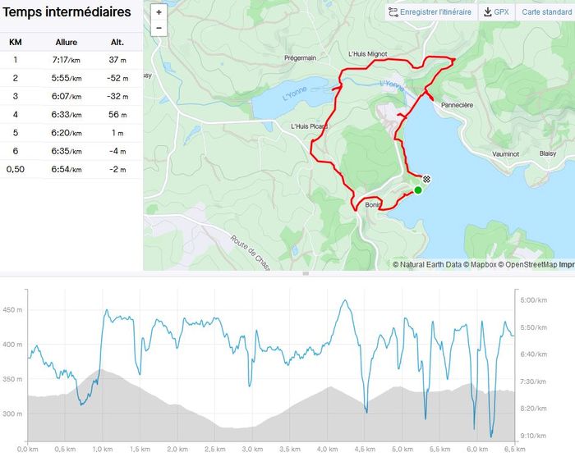Image resolution: width=575 pixels, height=457 pixels.
Task: Zoom in on the map
Action: pos(159,12)
